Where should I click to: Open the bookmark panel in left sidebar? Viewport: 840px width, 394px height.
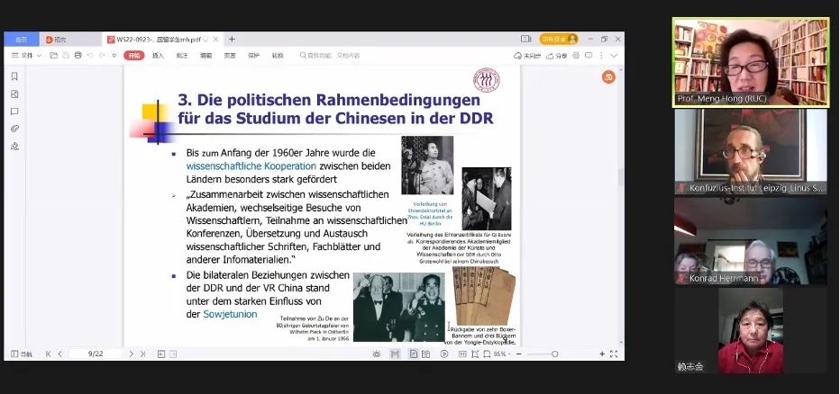point(14,76)
